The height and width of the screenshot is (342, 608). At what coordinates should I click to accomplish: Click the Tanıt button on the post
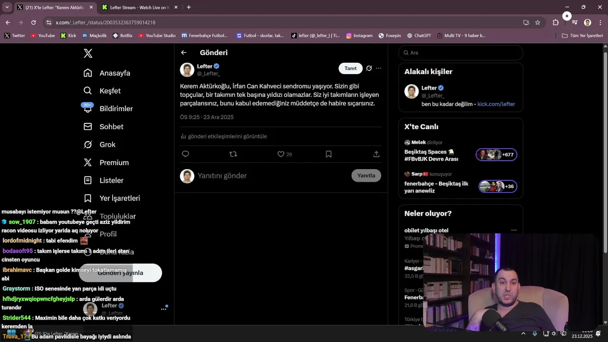pyautogui.click(x=351, y=68)
